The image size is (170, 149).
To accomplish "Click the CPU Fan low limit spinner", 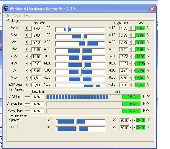I will [27, 97].
